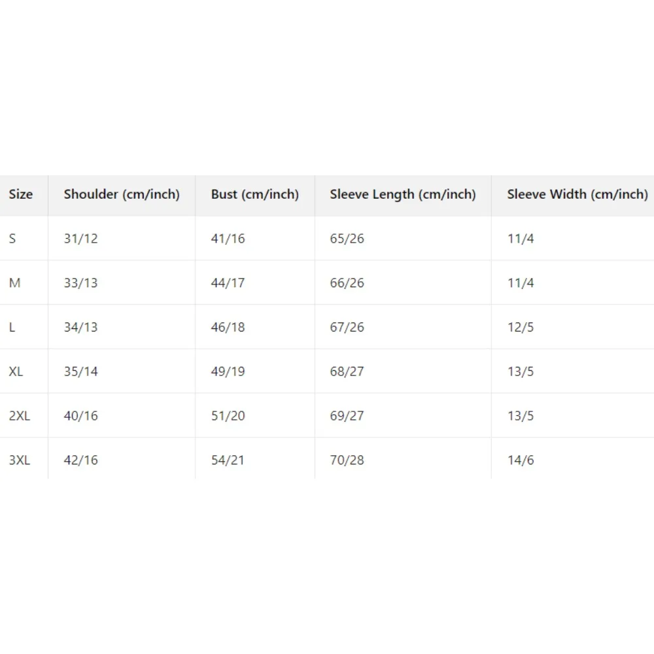
Task: Select sleeve width 12/5 in L row
Action: click(x=521, y=327)
